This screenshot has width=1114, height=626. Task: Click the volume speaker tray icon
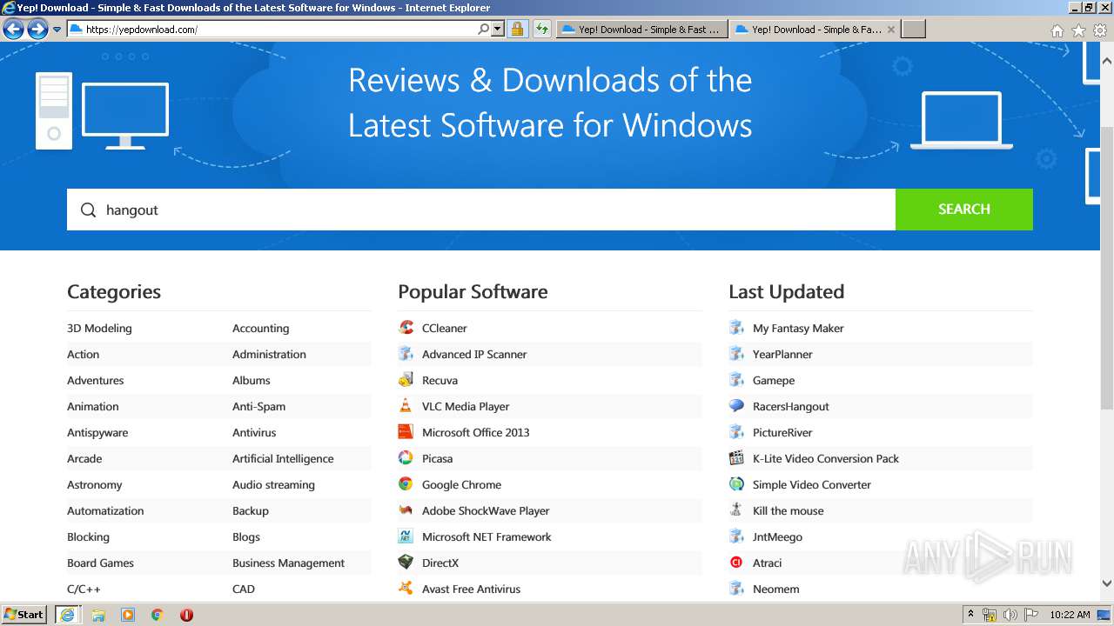click(1010, 615)
